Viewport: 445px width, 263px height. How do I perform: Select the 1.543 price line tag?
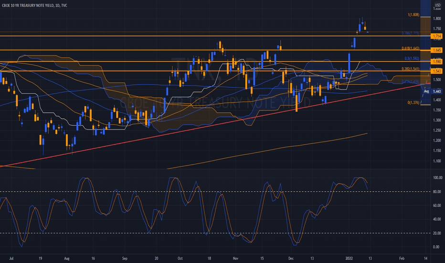[436, 71]
